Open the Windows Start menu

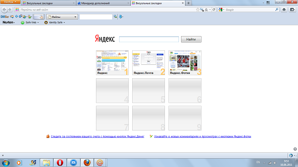[6, 163]
